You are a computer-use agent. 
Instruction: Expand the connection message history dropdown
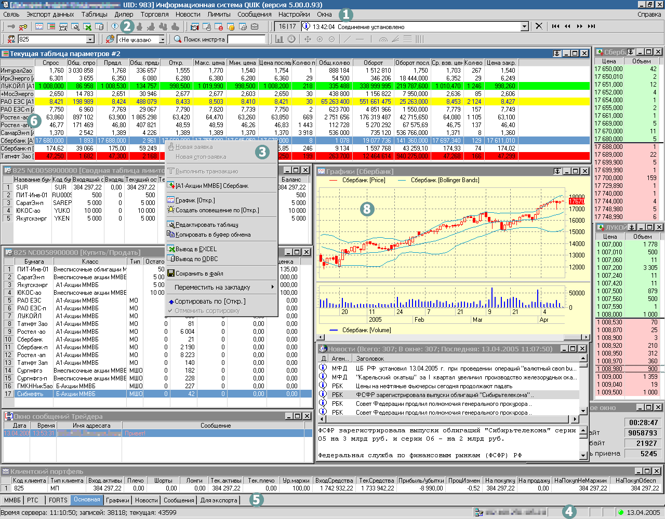click(524, 26)
